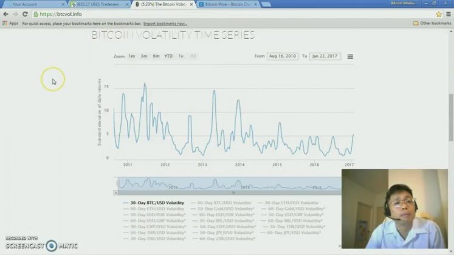
Task: Switch to the Bitcoin Price tab
Action: (x=227, y=4)
